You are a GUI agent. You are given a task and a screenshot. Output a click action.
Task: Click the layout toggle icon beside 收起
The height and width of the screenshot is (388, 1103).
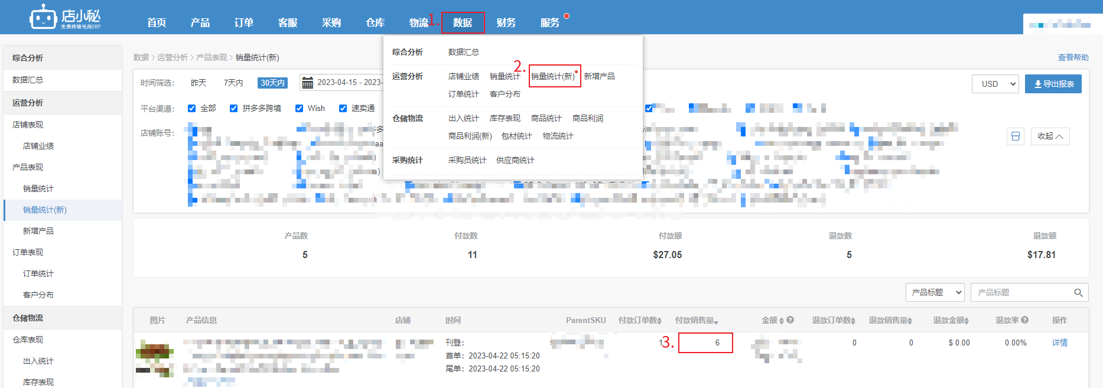click(1015, 136)
